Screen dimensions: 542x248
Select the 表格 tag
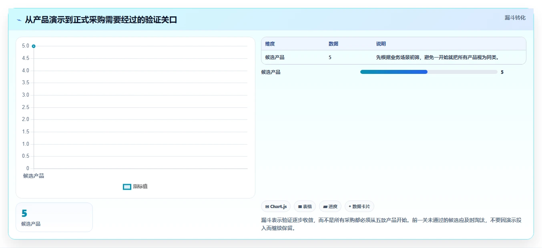pyautogui.click(x=305, y=206)
